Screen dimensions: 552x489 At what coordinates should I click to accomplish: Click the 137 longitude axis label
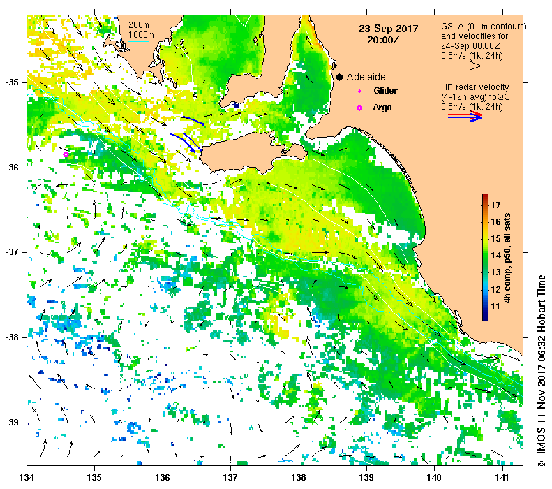tap(230, 478)
